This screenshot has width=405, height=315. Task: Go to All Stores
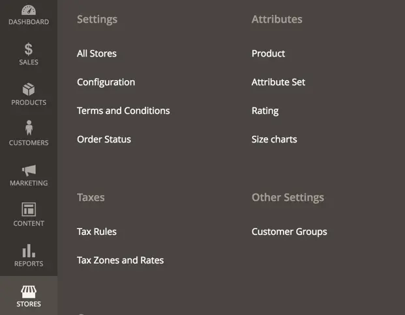pyautogui.click(x=97, y=53)
